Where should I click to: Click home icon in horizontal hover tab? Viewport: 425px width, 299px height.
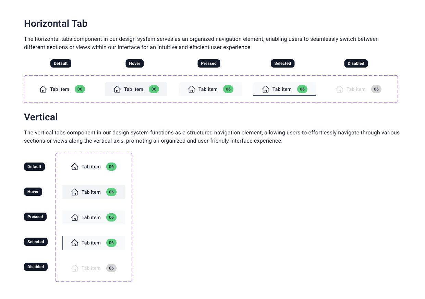[x=117, y=89]
